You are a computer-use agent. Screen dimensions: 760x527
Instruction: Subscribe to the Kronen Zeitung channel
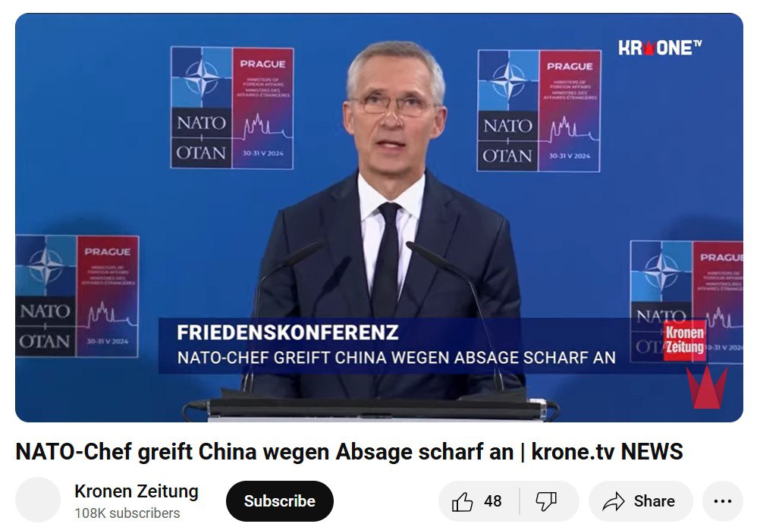click(280, 501)
